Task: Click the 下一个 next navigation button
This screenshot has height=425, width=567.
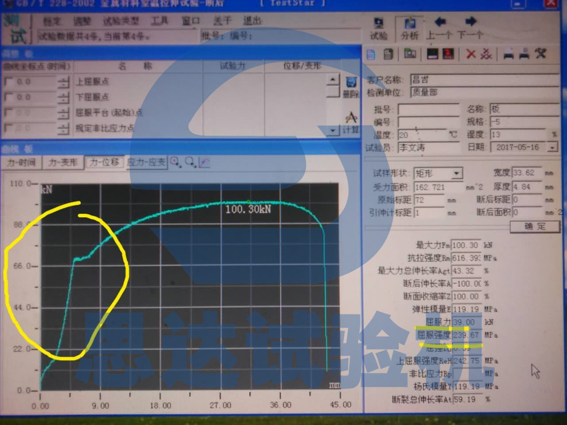Action: pos(470,27)
